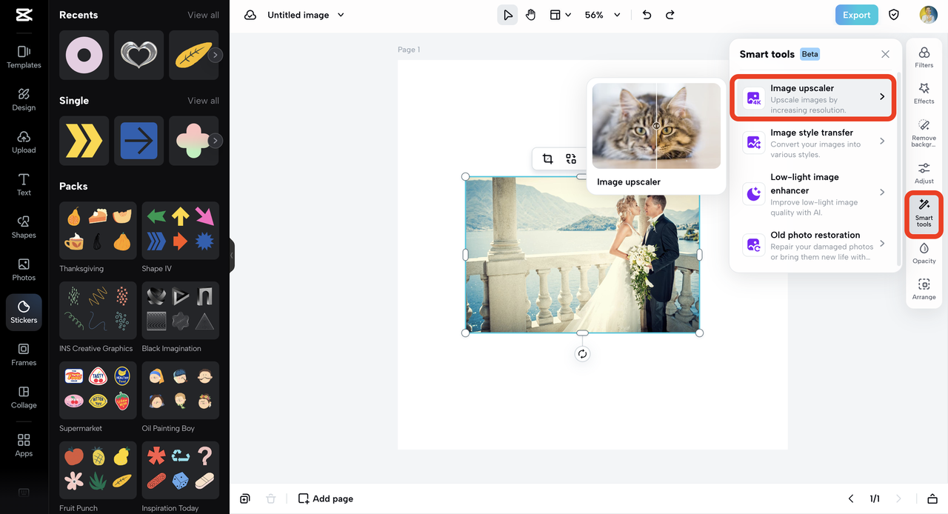Open the Arrange tool
Viewport: 948px width, 514px height.
pyautogui.click(x=924, y=290)
